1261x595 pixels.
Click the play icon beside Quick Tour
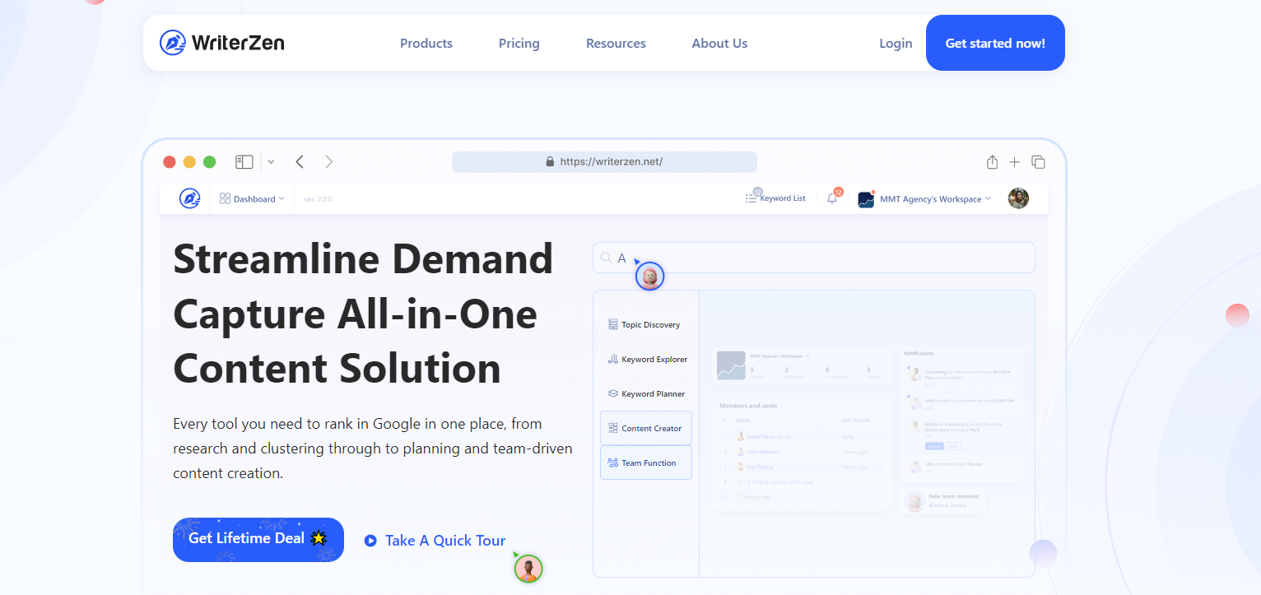pos(370,541)
